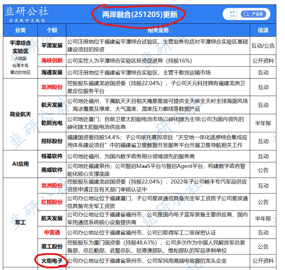Click 龙洲股份 in the 商业航天 section

pos(52,87)
